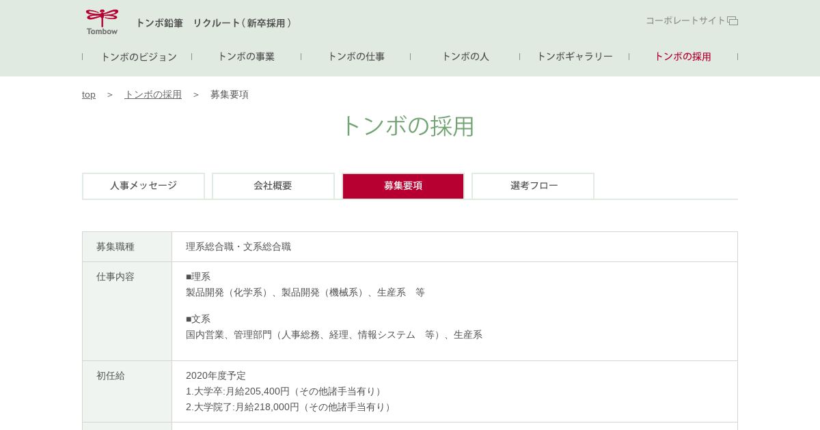Go to the トンボの事業 menu item
The height and width of the screenshot is (430, 820).
coord(246,57)
